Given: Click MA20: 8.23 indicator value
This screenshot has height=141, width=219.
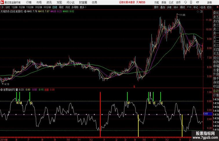Looking at the screenshot, I should pyautogui.click(x=56, y=12).
